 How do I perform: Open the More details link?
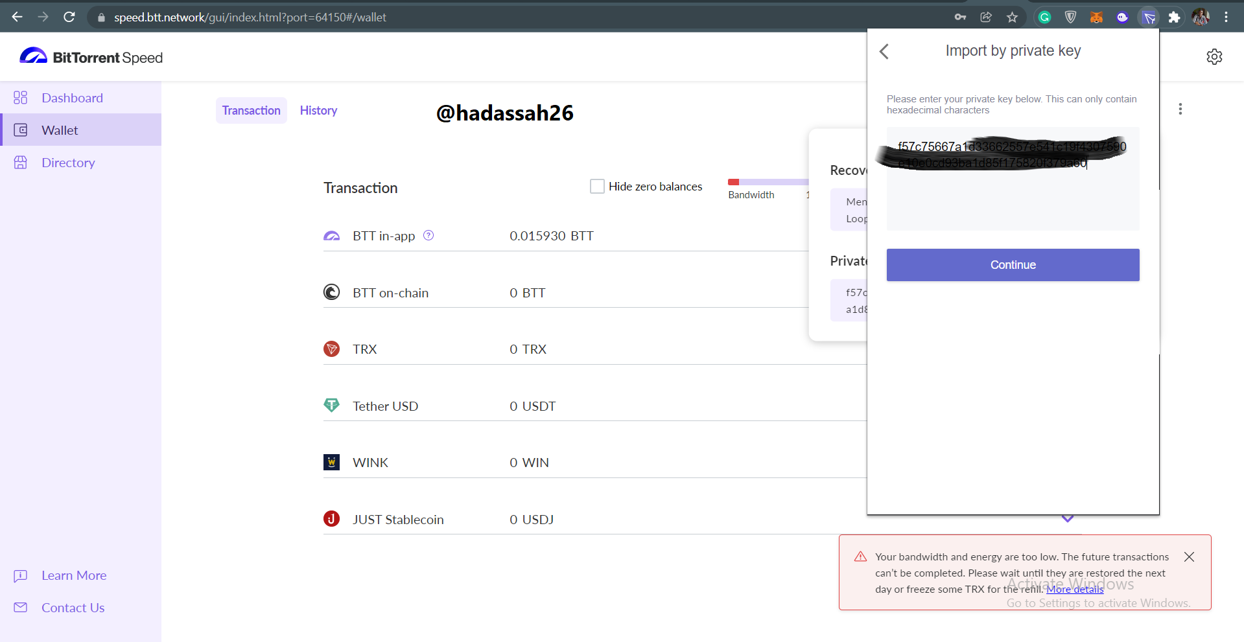click(1075, 590)
